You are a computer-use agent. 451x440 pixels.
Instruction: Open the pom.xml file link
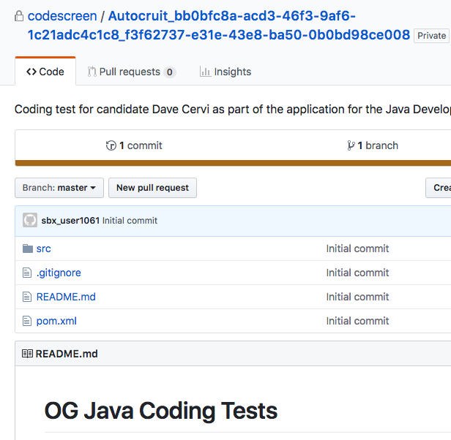(56, 321)
